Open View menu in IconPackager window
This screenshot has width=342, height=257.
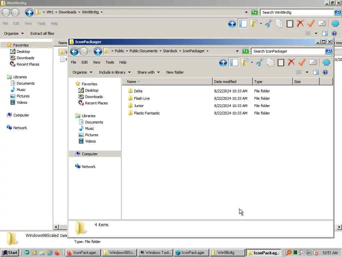tap(97, 62)
